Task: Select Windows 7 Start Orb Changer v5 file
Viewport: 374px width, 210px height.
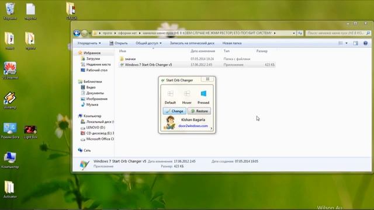Action: [197, 65]
